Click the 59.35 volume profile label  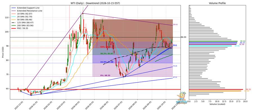coord(248,89)
